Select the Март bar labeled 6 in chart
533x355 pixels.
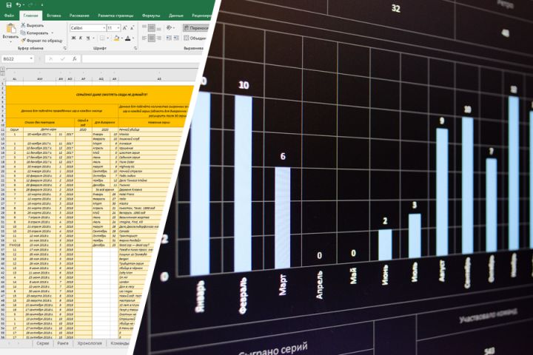(283, 218)
